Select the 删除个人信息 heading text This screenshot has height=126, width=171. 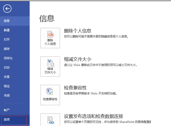click(77, 31)
